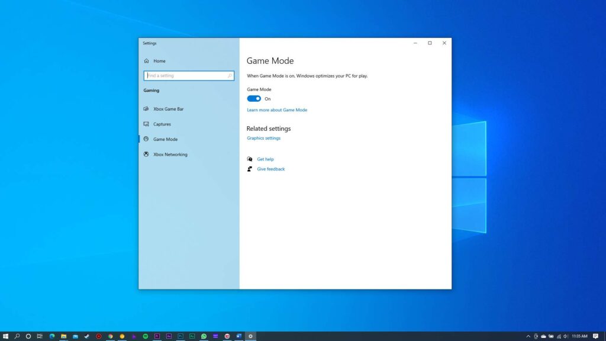Open WhatsApp from the taskbar
The width and height of the screenshot is (606, 341).
click(x=204, y=336)
